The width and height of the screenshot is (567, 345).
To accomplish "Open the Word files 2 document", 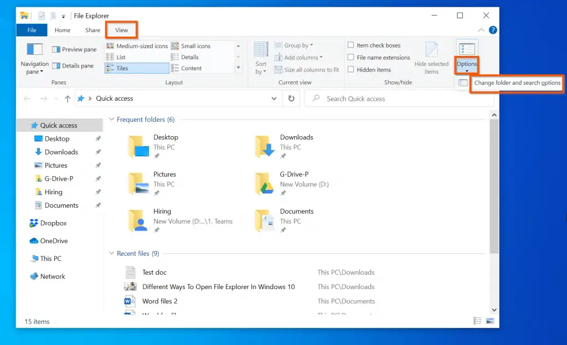I will pyautogui.click(x=160, y=301).
